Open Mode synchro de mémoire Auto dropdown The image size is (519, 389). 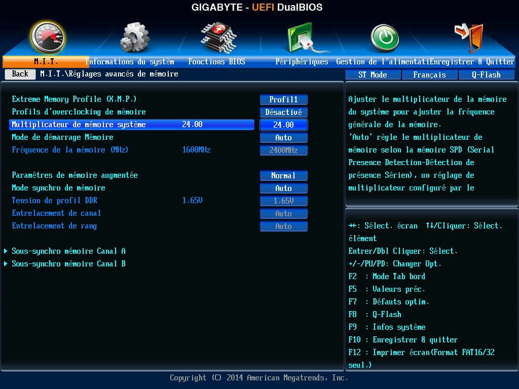[x=284, y=188]
